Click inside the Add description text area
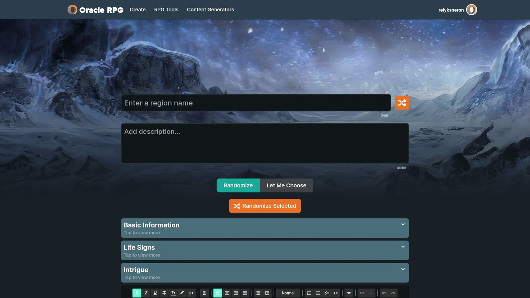The height and width of the screenshot is (298, 530). (265, 143)
